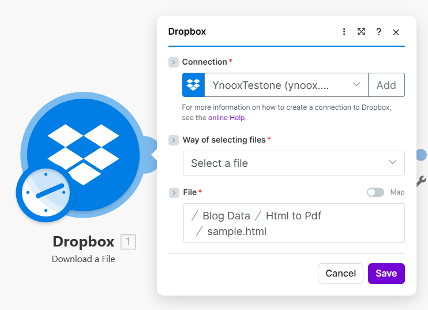Click Add to create a new connection
This screenshot has height=310, width=428.
click(386, 85)
